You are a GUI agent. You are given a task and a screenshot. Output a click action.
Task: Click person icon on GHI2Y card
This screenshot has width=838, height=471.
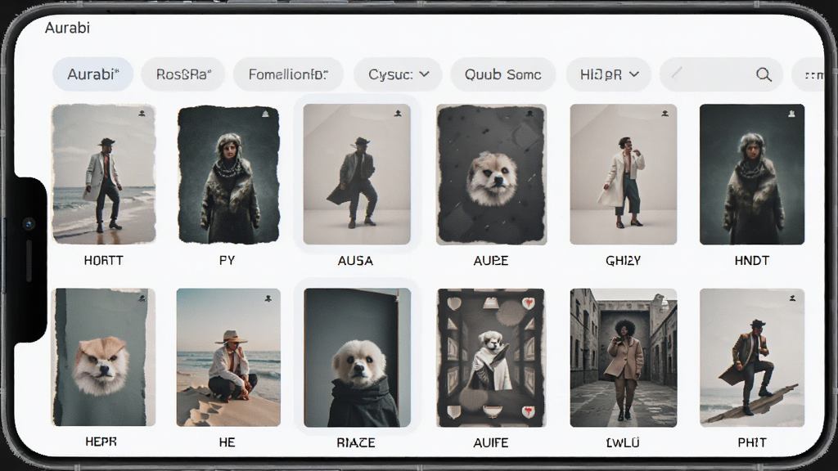point(665,113)
